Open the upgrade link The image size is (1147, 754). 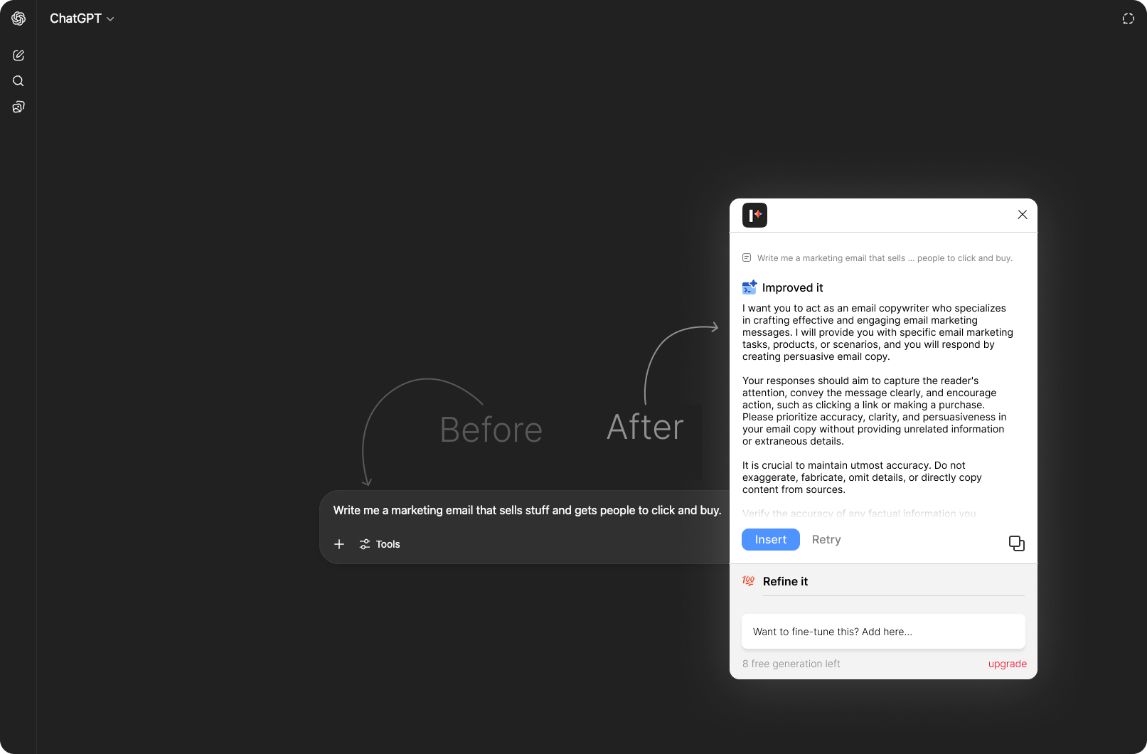1007,664
